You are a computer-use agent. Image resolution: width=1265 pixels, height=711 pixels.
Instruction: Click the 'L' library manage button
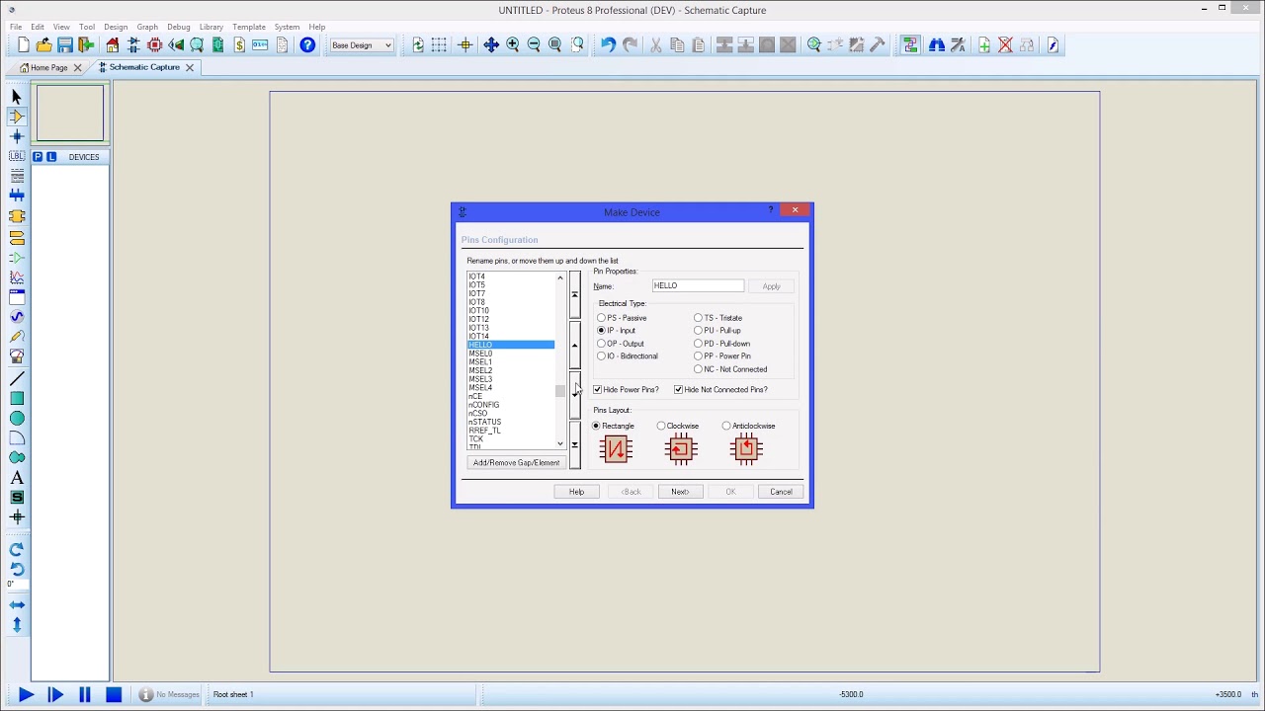coord(51,157)
